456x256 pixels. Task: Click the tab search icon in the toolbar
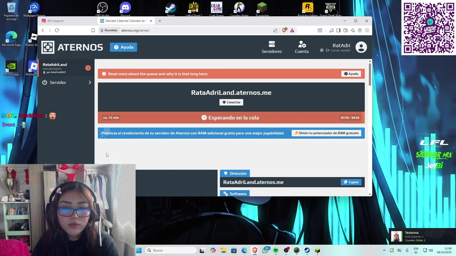320,30
